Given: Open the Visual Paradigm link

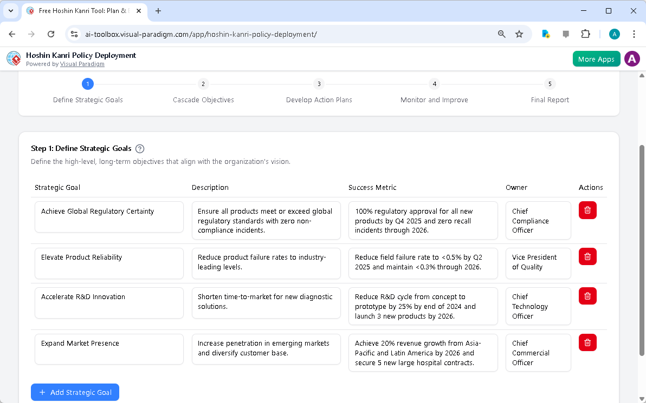Looking at the screenshot, I should click(82, 64).
